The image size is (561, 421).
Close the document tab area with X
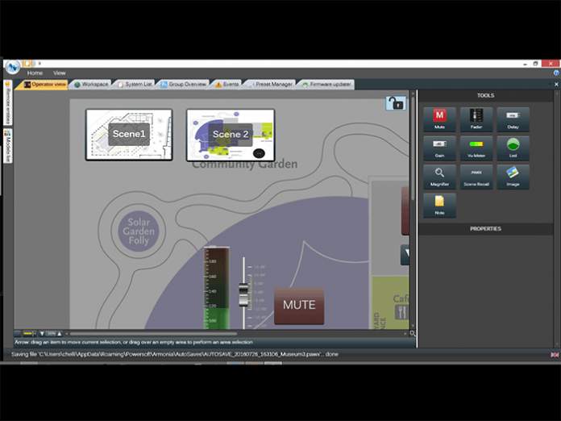556,84
